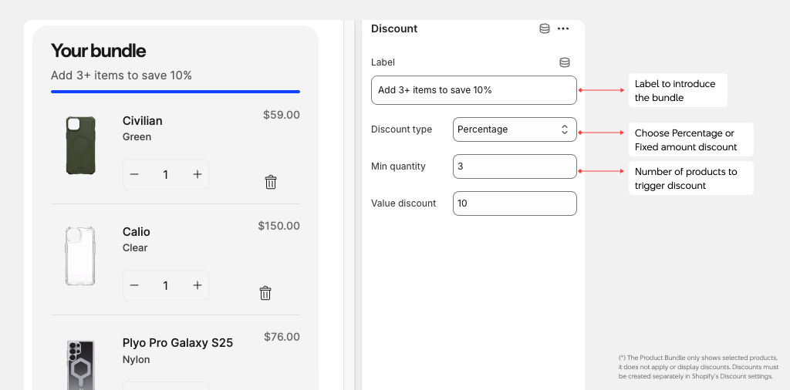The image size is (790, 390).
Task: Focus the Min quantity input field
Action: (514, 166)
